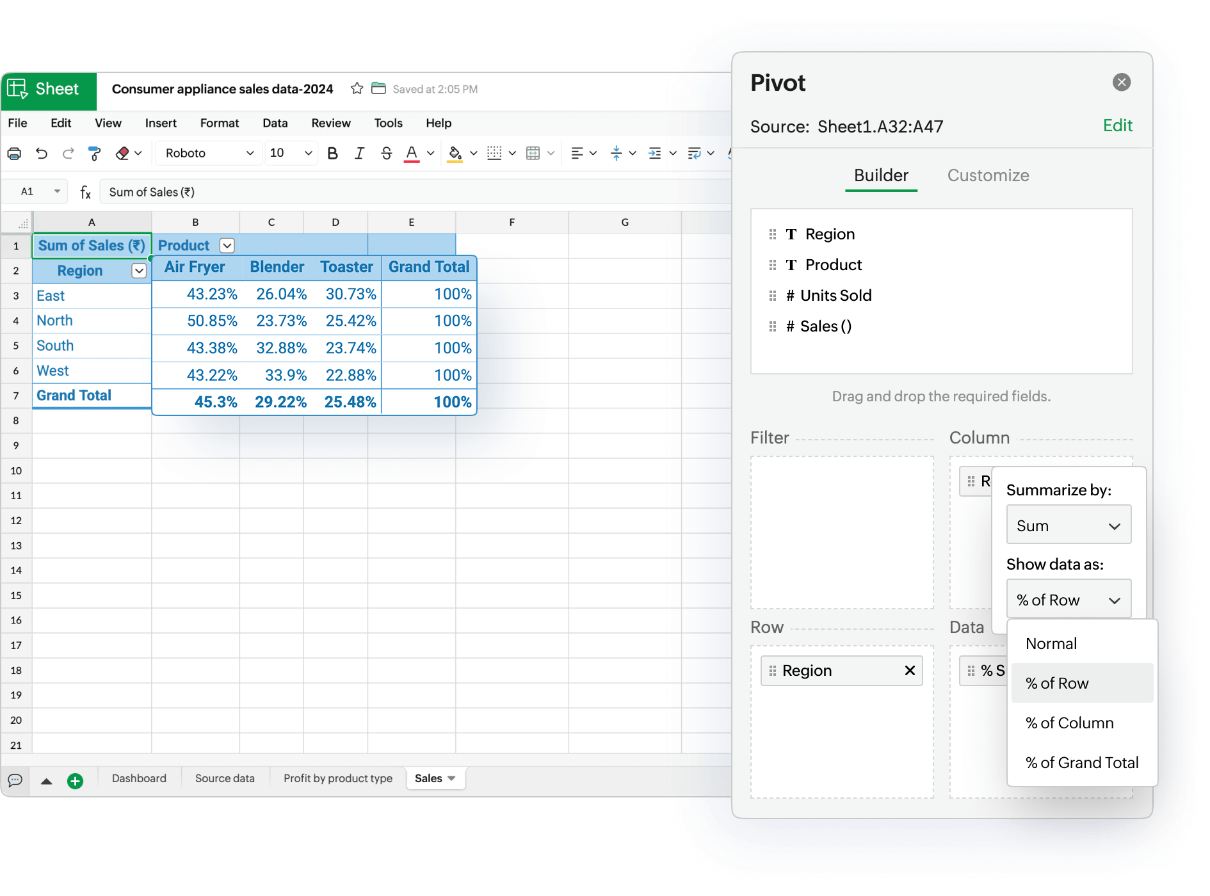This screenshot has height=896, width=1210.
Task: Open the Region row filter dropdown
Action: (x=139, y=271)
